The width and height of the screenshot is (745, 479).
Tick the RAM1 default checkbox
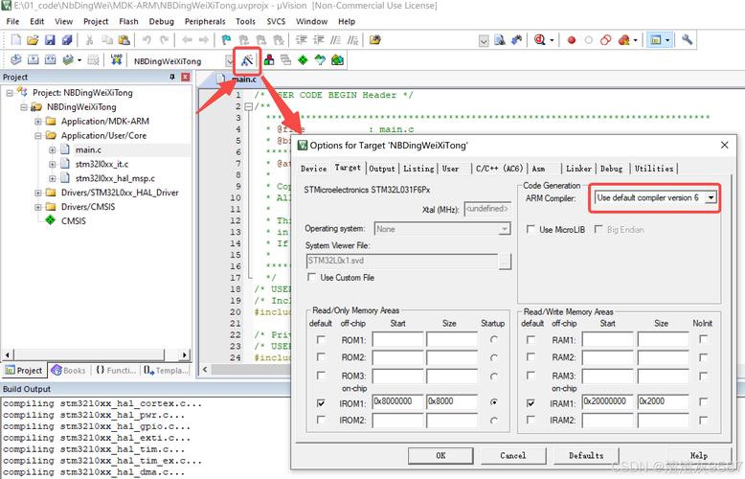click(531, 340)
